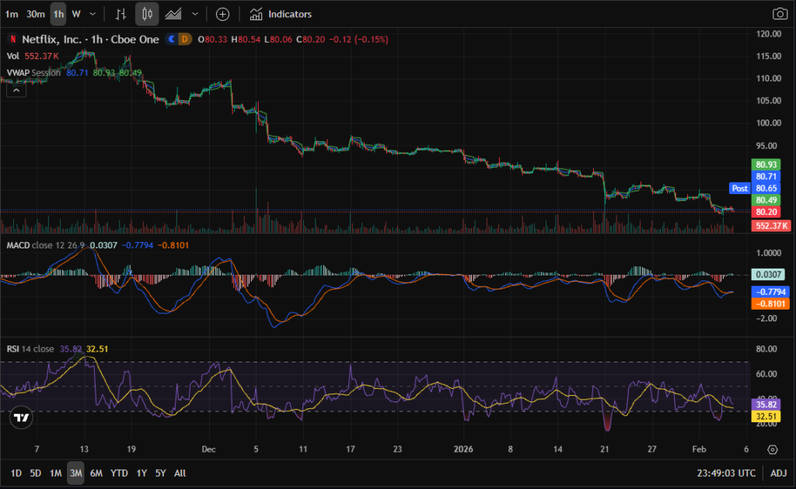Select the Bars chart style icon
Viewport: 796px width, 489px height.
click(x=120, y=14)
